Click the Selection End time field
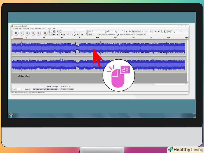Image resolution: width=204 pixels, height=153 pixels. pos(53,89)
